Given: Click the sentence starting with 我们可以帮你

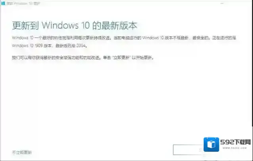Looking at the screenshot, I should (x=83, y=57).
